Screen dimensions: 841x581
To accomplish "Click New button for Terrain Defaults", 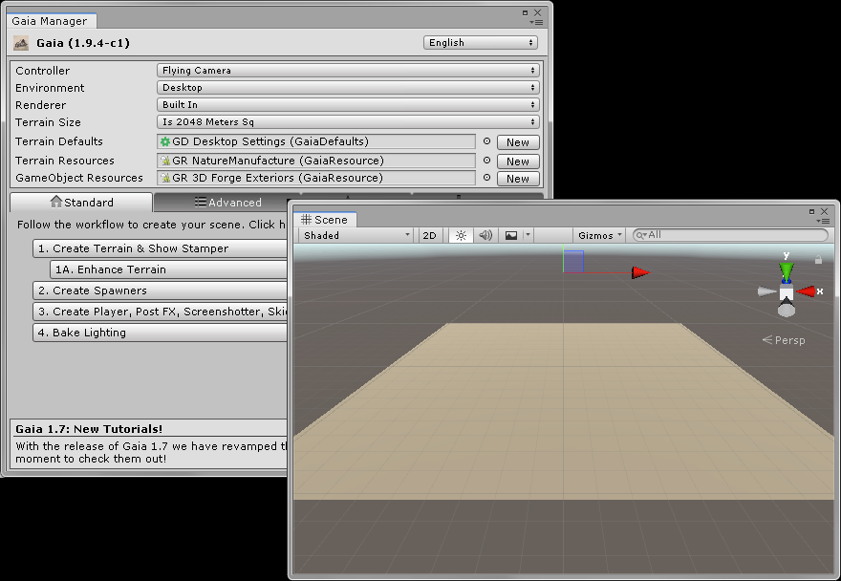I will click(x=518, y=142).
